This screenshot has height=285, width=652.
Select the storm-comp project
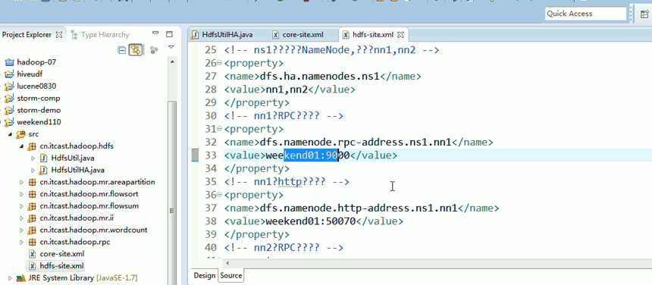pos(38,99)
